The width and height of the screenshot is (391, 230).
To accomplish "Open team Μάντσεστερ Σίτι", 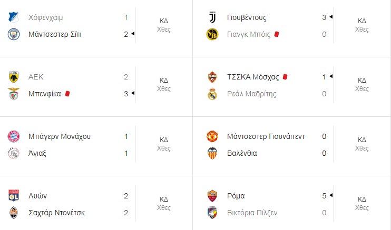I will tap(55, 34).
